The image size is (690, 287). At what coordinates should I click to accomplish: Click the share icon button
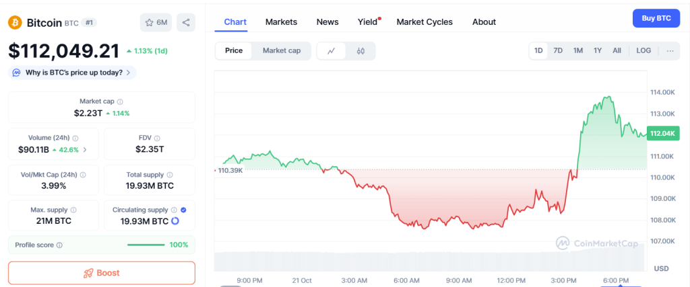pyautogui.click(x=186, y=23)
